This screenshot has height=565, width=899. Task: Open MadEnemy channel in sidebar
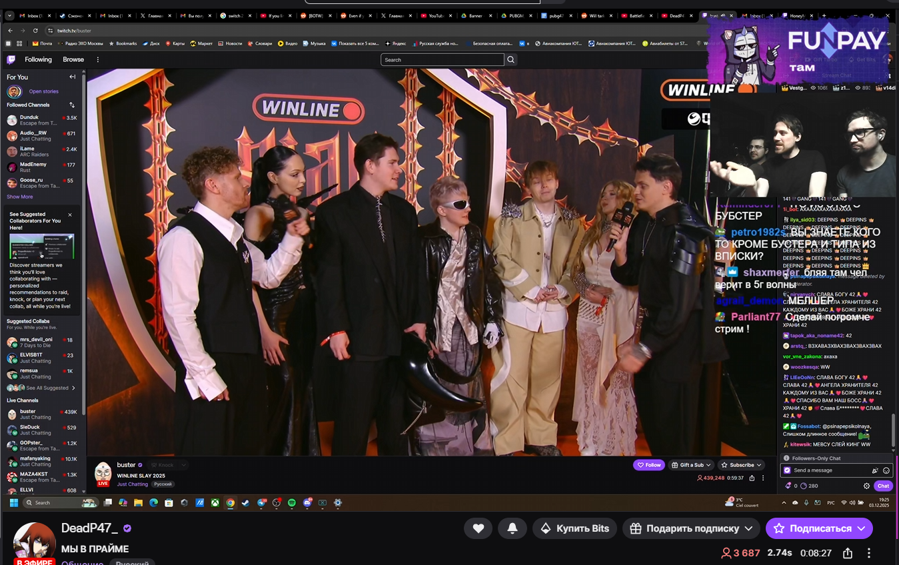42,167
